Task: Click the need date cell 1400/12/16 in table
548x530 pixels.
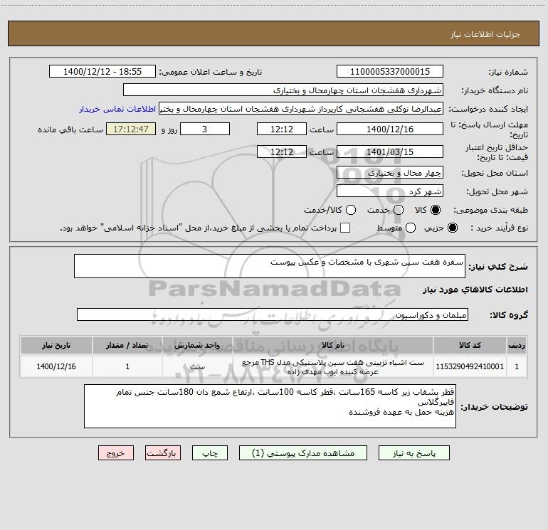Action: (56, 366)
